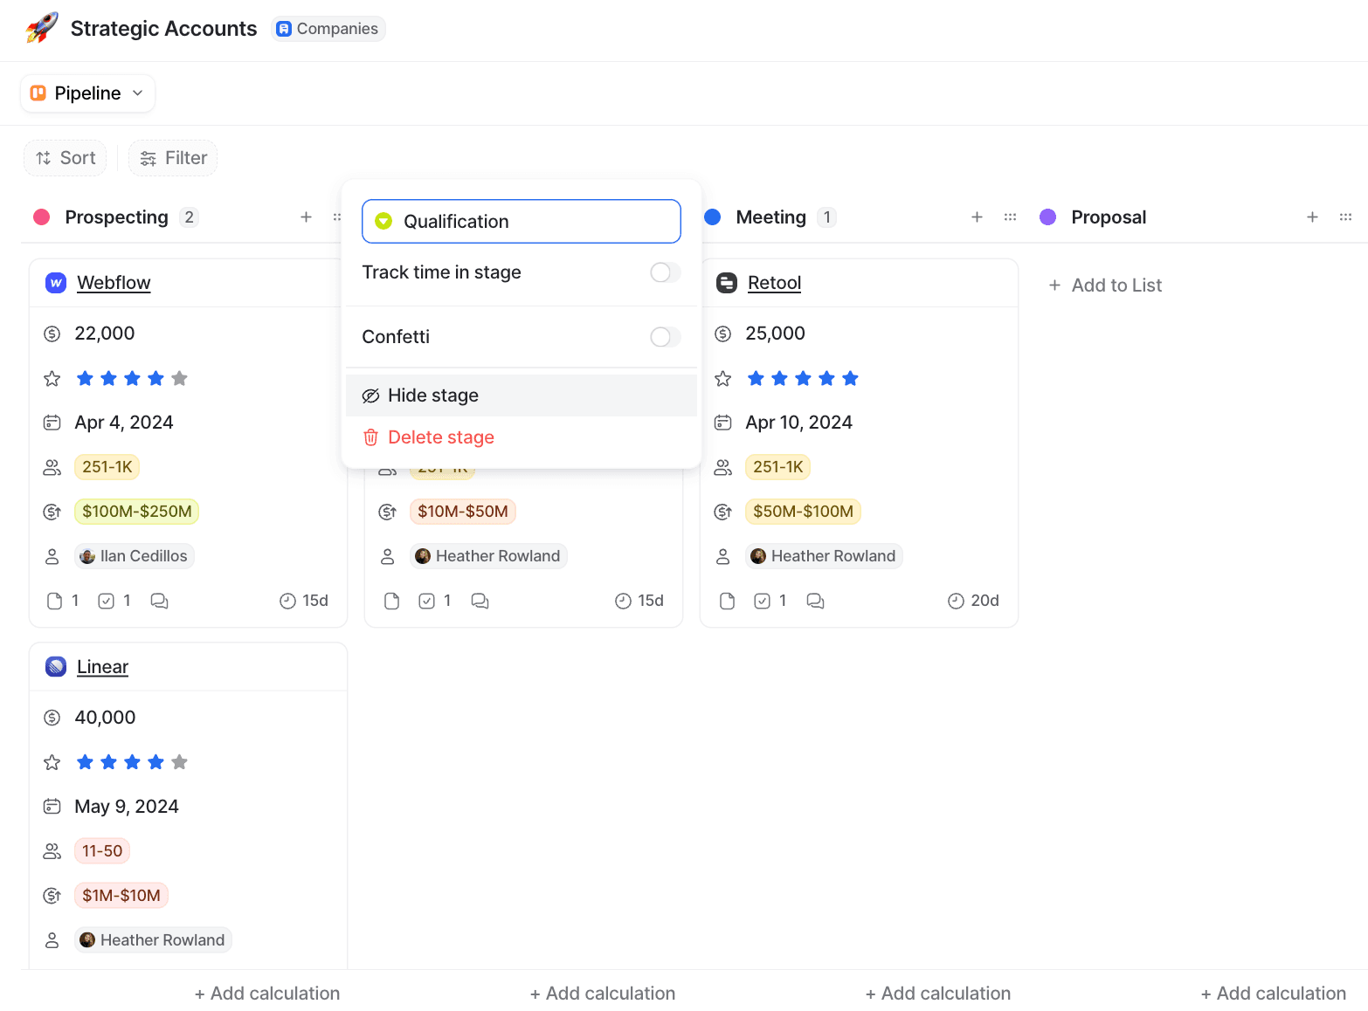Click the Linear deal value 40,000

click(x=105, y=718)
